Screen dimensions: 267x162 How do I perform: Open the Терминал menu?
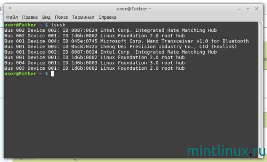83,17
